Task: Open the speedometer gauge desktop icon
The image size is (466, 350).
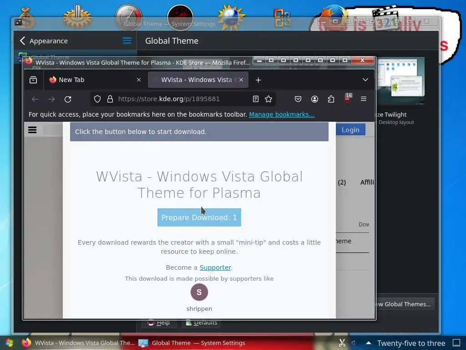Action: click(128, 17)
